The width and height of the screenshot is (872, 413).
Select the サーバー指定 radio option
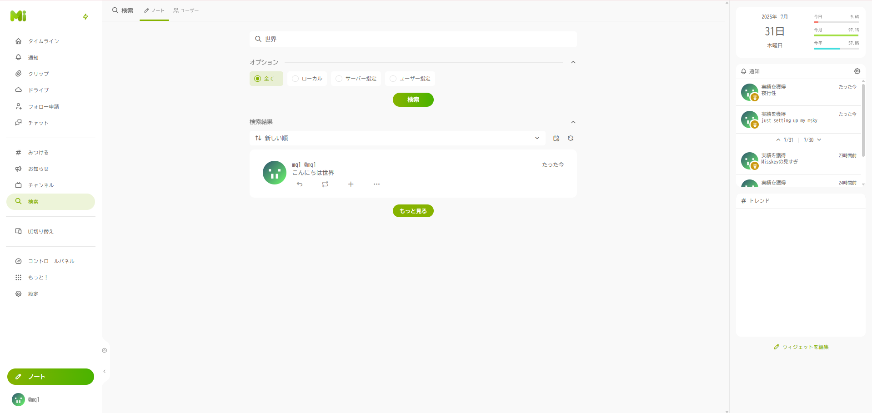[356, 79]
